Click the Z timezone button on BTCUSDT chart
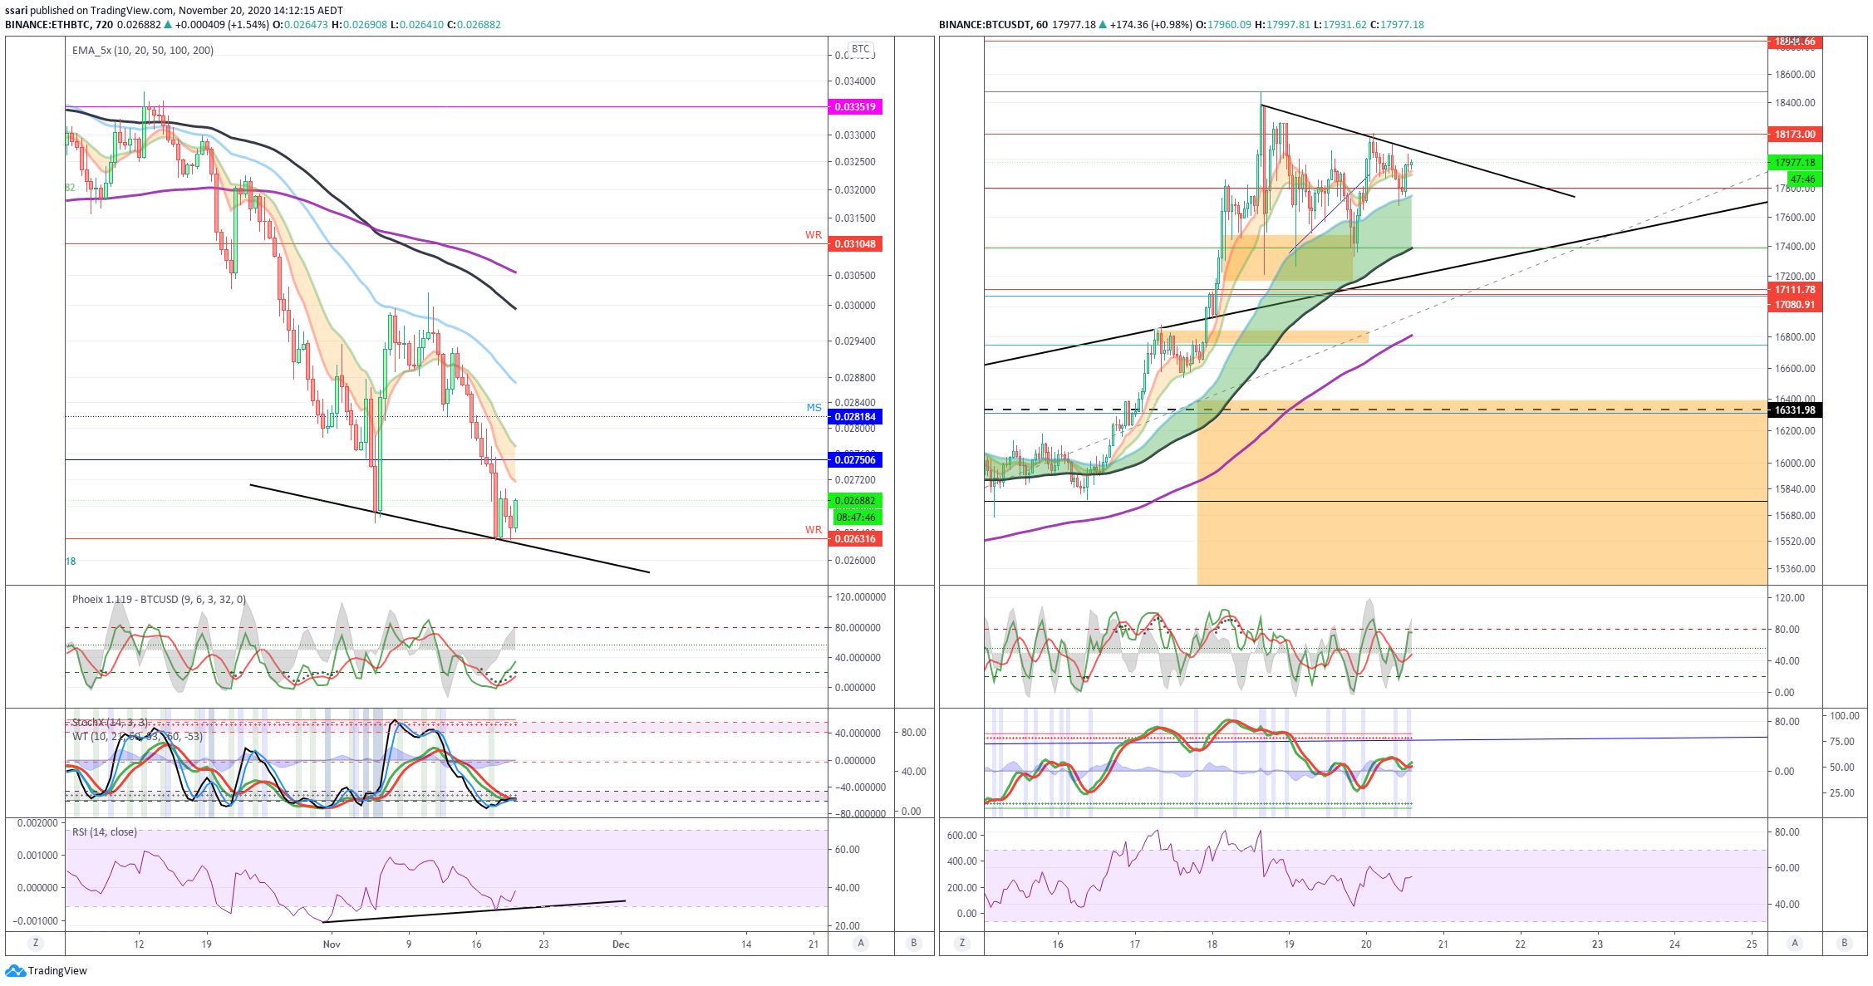This screenshot has width=1873, height=986. pyautogui.click(x=962, y=943)
